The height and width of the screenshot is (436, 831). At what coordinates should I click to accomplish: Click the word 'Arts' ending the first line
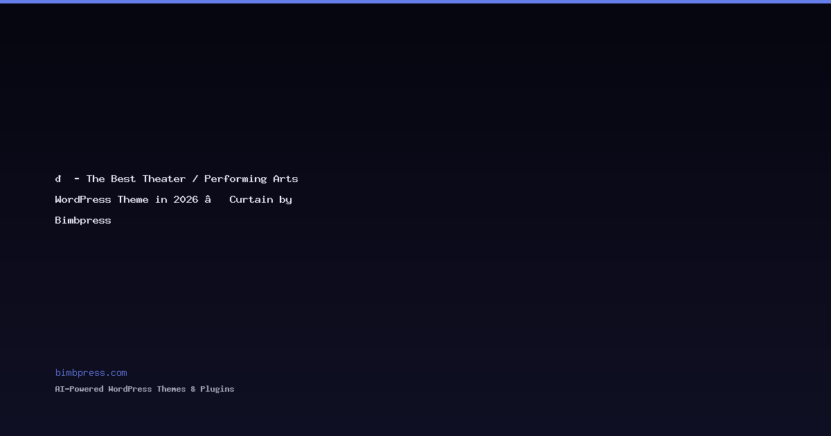[285, 179]
